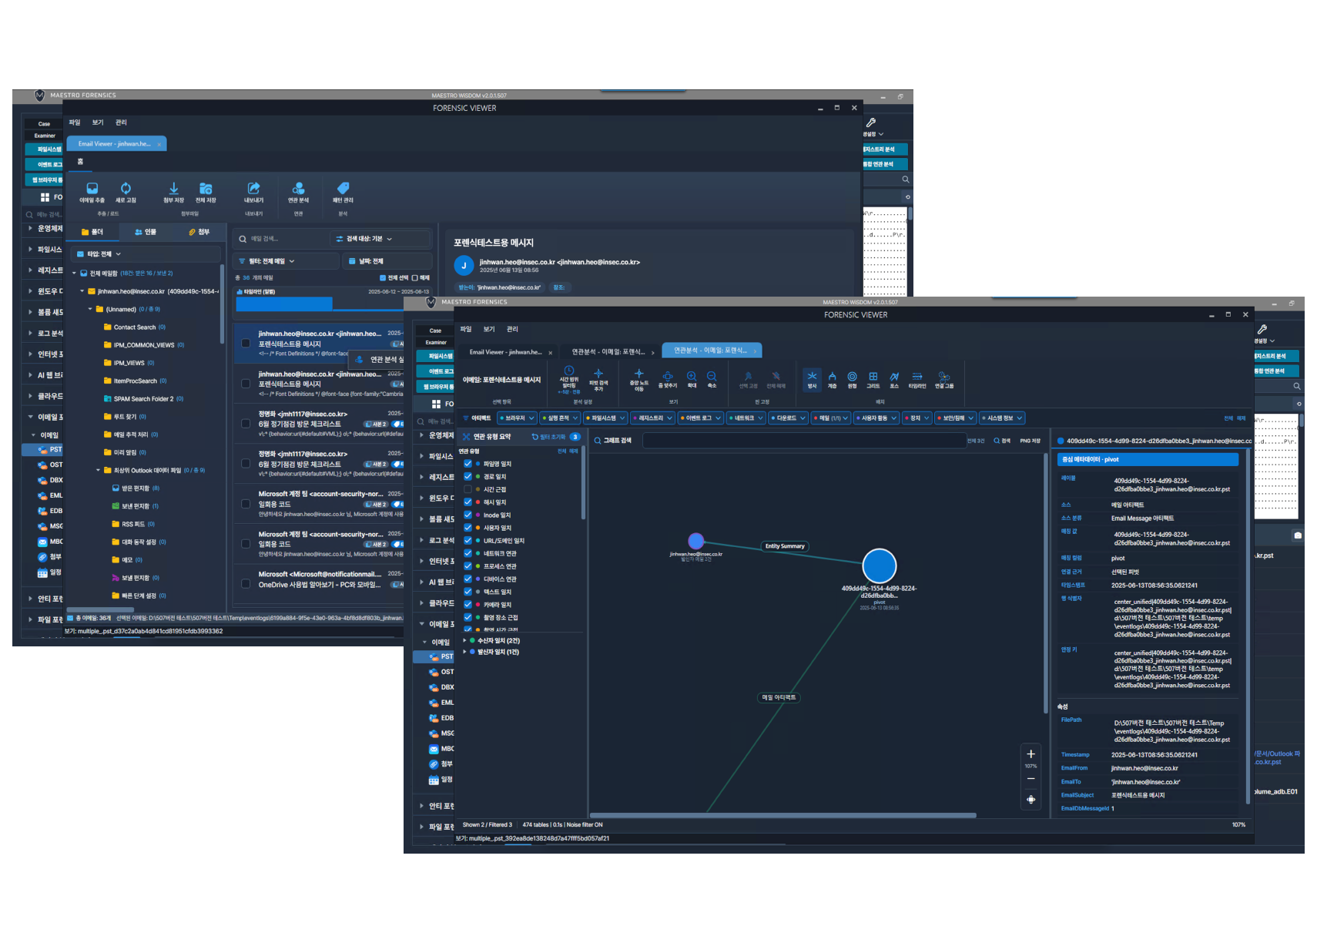Click the zoom-in plus button on the graph
Viewport: 1317px width, 943px height.
[x=1030, y=754]
